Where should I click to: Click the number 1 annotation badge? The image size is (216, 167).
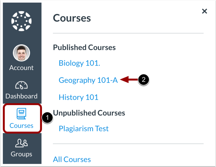click(47, 117)
